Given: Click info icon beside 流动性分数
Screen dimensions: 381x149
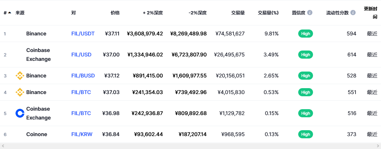Looking at the screenshot, I should 353,13.
